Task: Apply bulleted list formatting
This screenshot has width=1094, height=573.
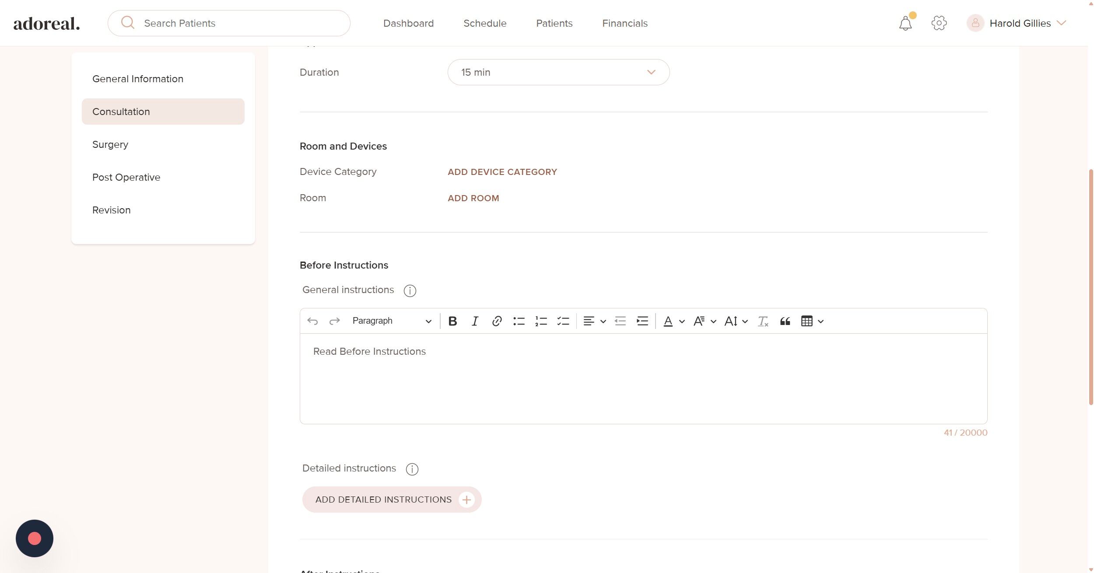Action: (519, 321)
